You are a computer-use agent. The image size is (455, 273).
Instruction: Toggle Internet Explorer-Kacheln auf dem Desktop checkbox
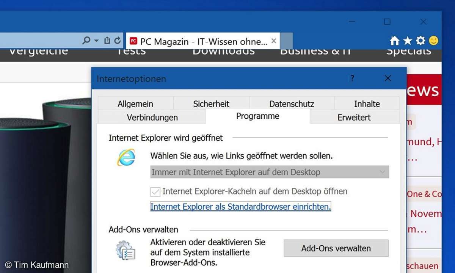(155, 192)
